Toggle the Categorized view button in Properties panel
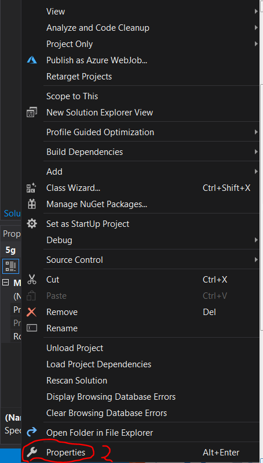 click(11, 266)
